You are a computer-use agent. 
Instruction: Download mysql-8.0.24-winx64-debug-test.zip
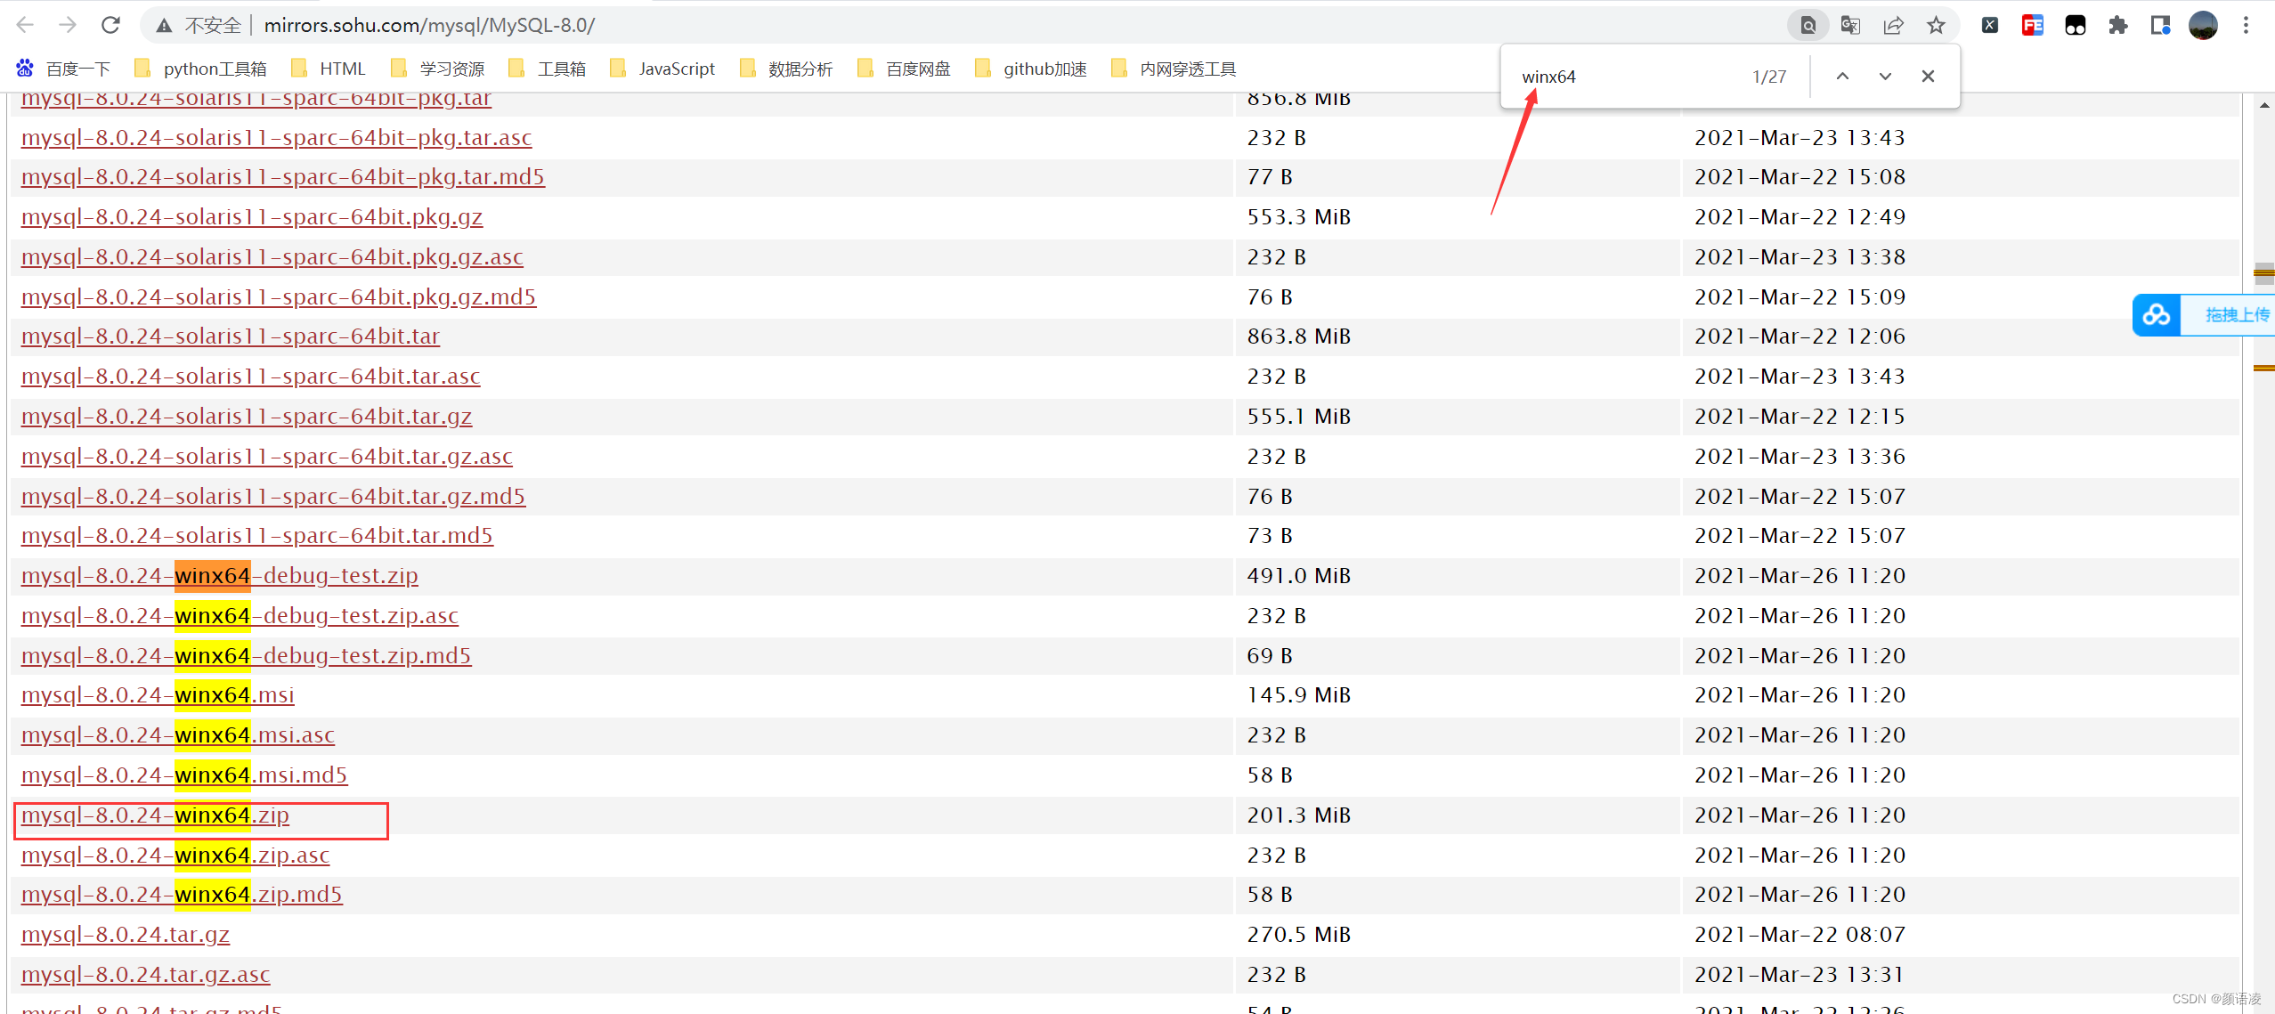coord(220,575)
